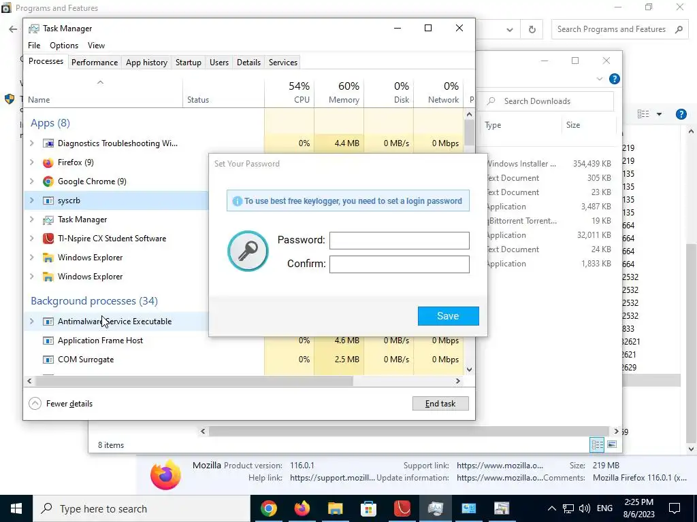Sort processes by the Memory column

(339, 92)
